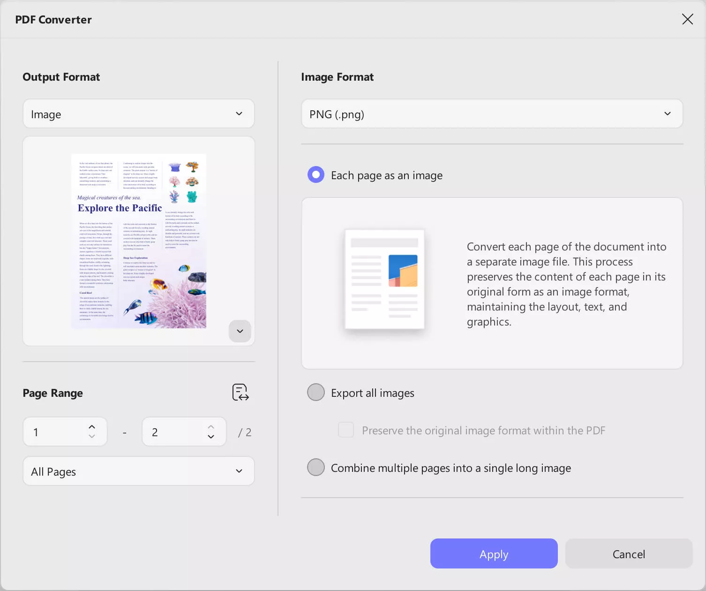Viewport: 706px width, 591px height.
Task: Check Preserve the original image format within the PDF
Action: [x=345, y=430]
